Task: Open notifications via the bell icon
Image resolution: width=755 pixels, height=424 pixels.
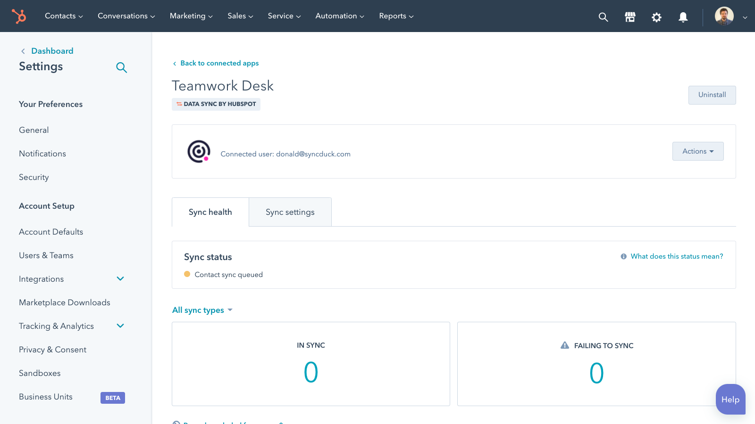Action: coord(683,16)
